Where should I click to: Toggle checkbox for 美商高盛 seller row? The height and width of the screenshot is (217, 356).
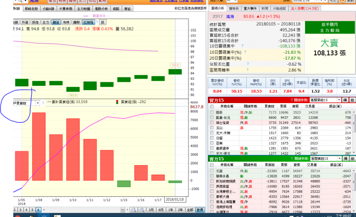coord(212,186)
